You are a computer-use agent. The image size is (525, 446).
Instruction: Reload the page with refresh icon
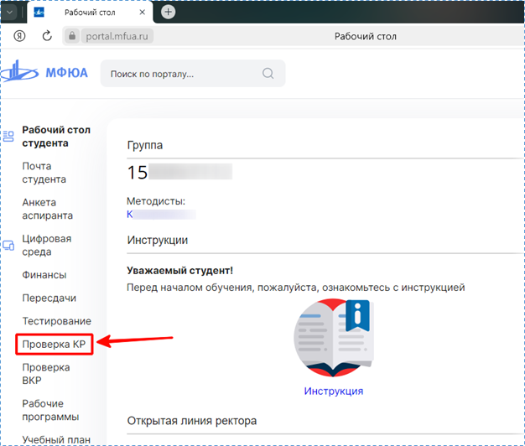coord(47,36)
